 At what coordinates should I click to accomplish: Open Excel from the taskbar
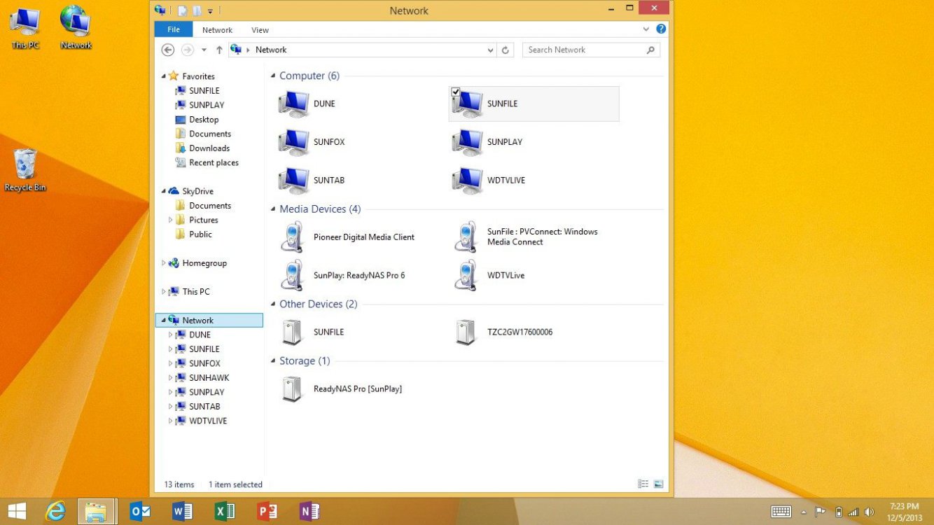225,512
